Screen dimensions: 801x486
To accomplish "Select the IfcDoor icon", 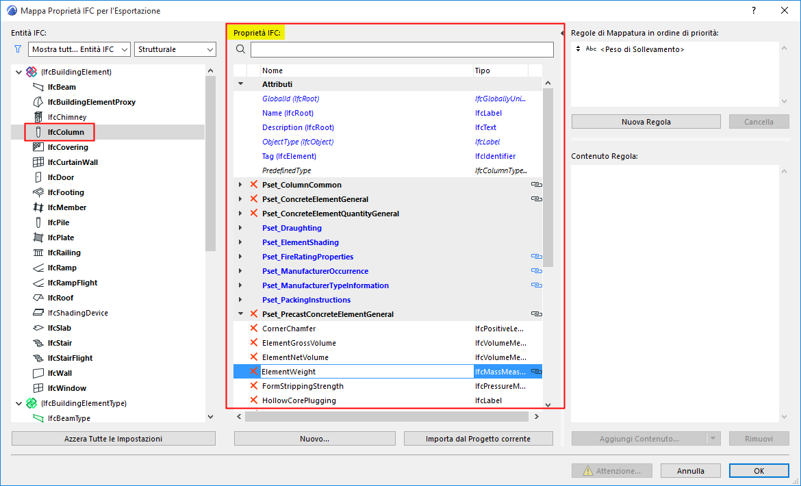I will point(38,177).
